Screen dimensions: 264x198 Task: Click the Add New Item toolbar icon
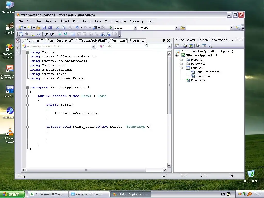pos(30,28)
